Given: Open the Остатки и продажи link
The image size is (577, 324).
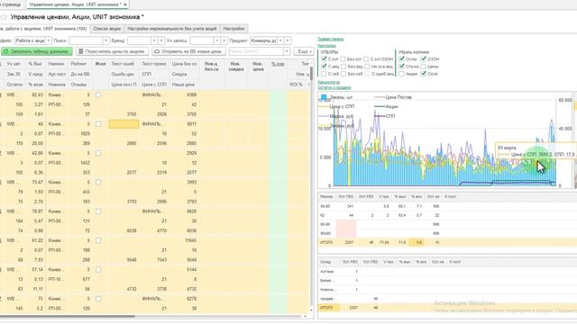Looking at the screenshot, I should click(334, 87).
